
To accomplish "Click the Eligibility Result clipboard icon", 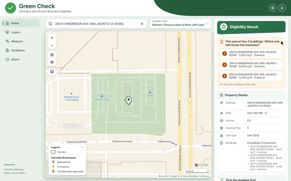I will pos(224,27).
